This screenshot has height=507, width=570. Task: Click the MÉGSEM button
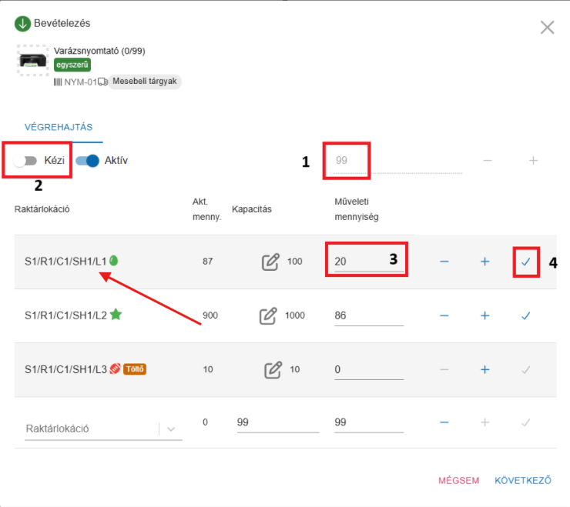click(458, 481)
